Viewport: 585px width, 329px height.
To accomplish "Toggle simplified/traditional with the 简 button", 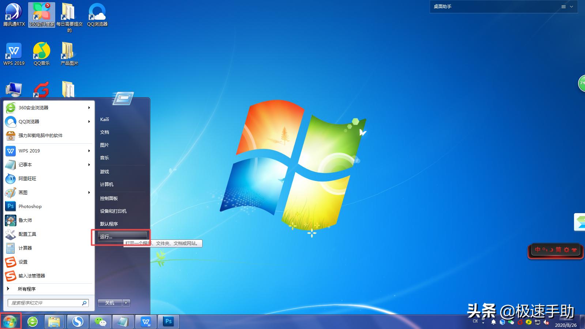I will (558, 250).
